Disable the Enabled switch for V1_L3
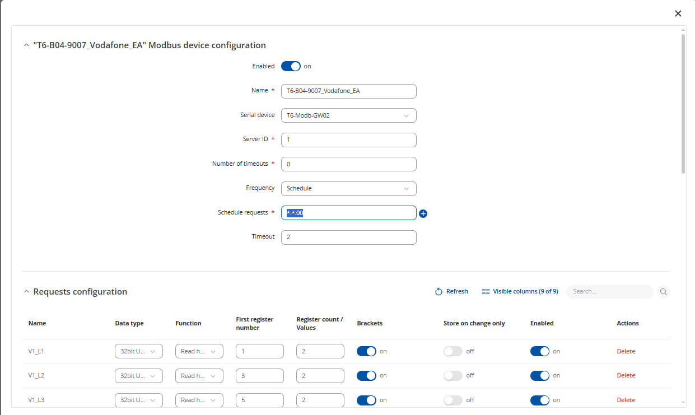This screenshot has width=695, height=415. pyautogui.click(x=540, y=400)
